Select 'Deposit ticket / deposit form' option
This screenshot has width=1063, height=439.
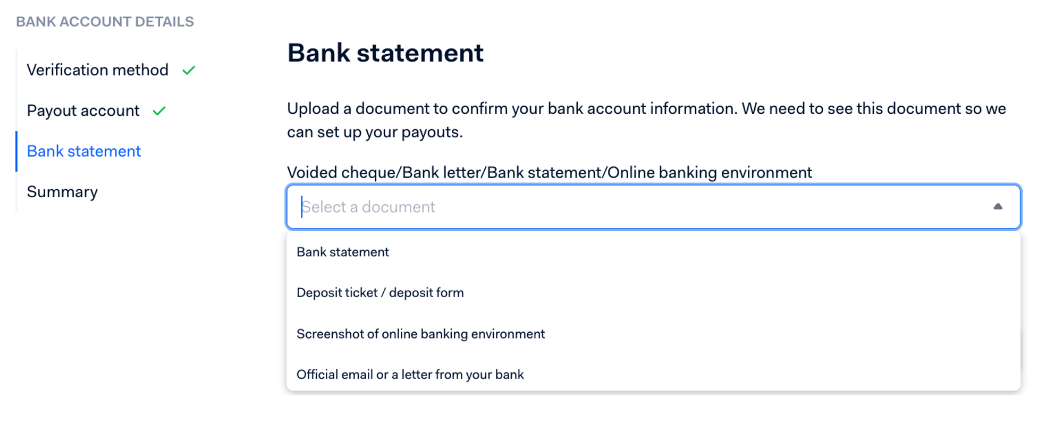[x=380, y=293]
